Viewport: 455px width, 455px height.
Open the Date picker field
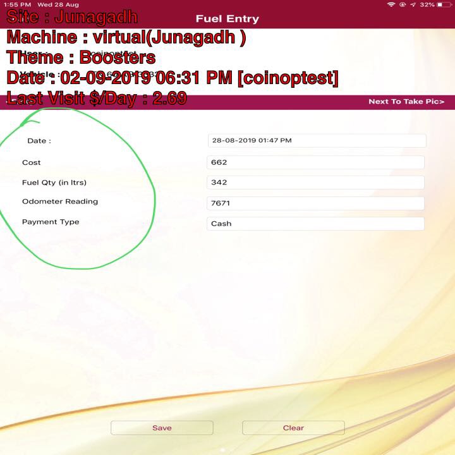(317, 140)
